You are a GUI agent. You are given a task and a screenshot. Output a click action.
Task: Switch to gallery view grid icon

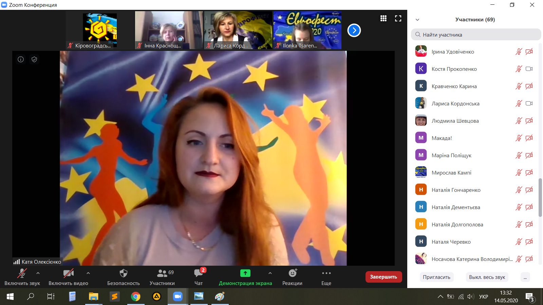(x=383, y=19)
